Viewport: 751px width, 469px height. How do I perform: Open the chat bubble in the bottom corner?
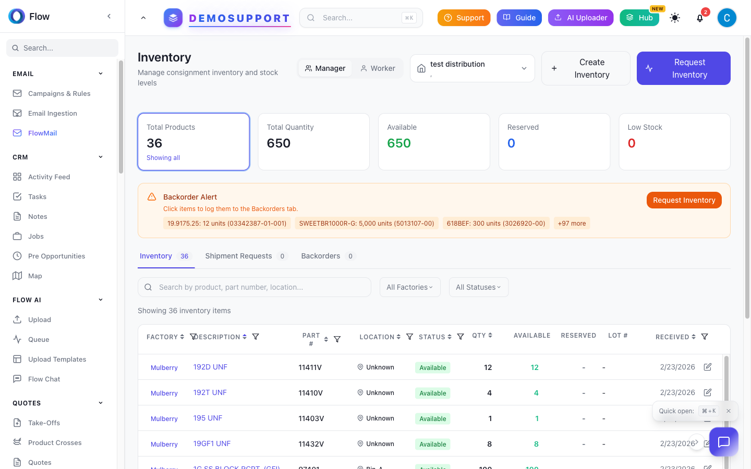pos(723,442)
